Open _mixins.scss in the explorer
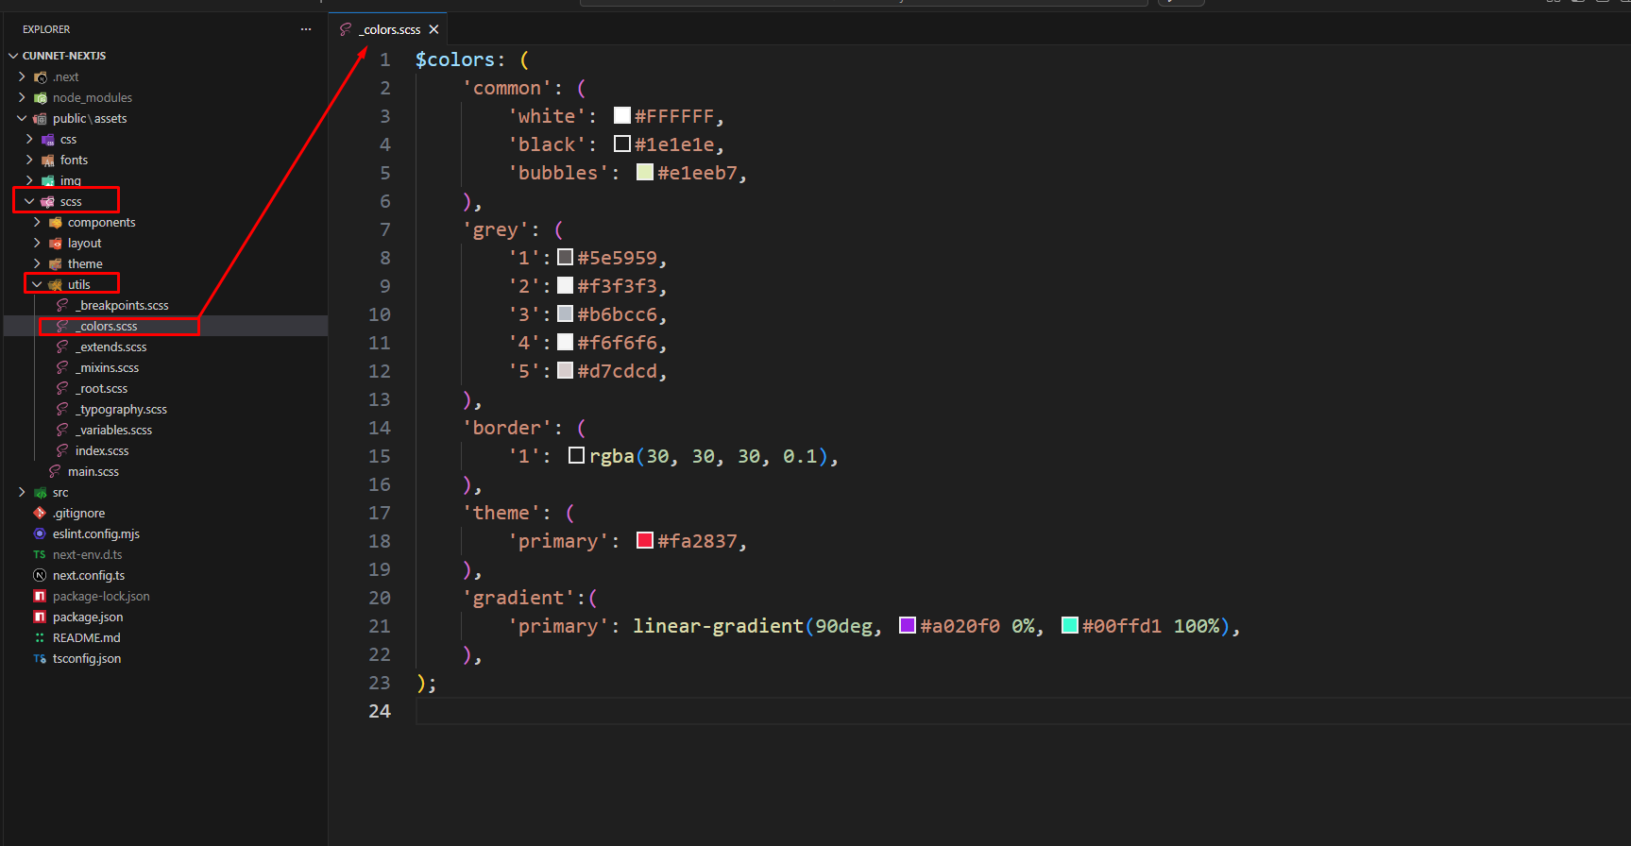1631x846 pixels. tap(109, 367)
